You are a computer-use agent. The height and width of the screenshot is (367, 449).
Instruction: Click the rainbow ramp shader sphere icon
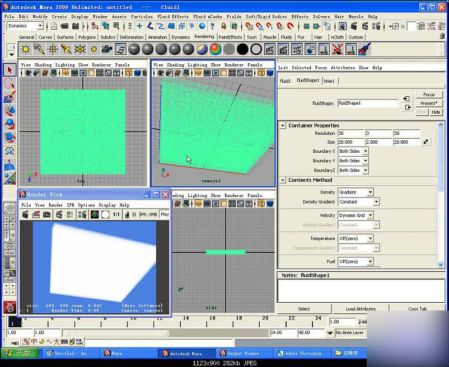click(215, 49)
